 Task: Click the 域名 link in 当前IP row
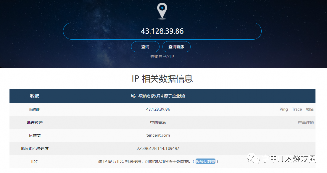[310, 109]
